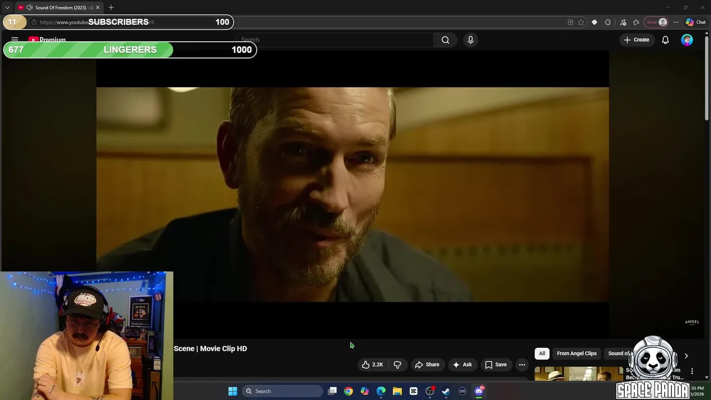Open CapCut from taskbar
Screen dimensions: 711x400
pos(413,391)
